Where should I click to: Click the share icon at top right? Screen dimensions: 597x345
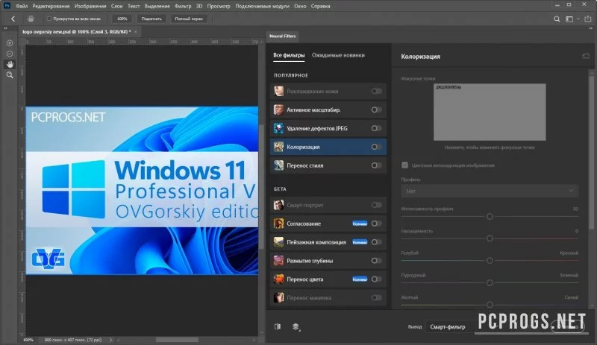coord(588,19)
